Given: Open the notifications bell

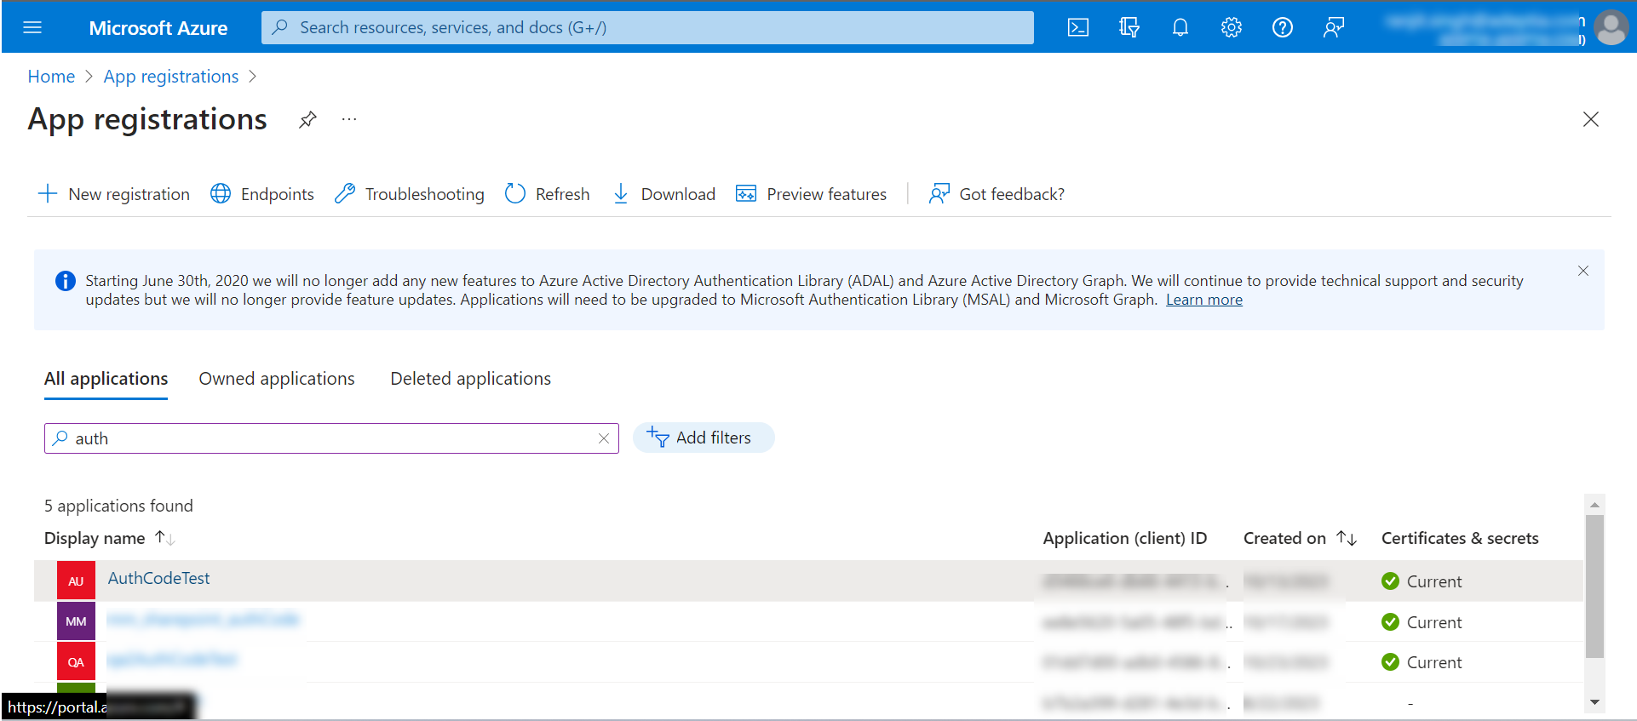Looking at the screenshot, I should tap(1180, 27).
